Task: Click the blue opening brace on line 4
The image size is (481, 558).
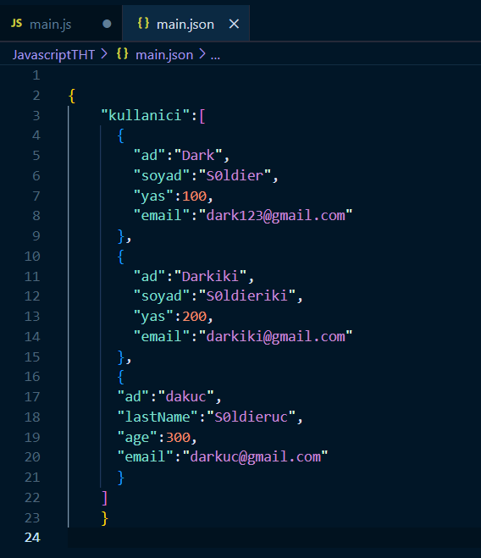Action: [x=121, y=135]
